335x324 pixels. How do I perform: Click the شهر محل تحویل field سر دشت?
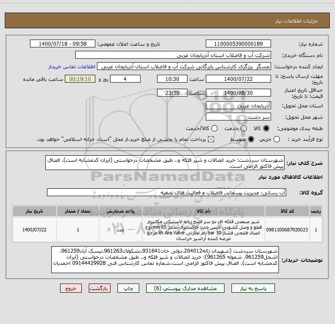coord(238,117)
